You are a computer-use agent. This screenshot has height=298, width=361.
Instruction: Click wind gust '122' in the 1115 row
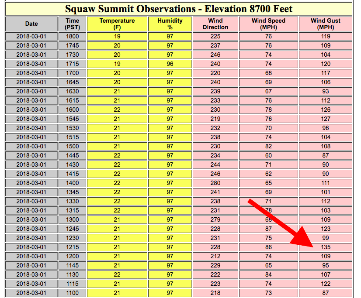tap(326, 284)
